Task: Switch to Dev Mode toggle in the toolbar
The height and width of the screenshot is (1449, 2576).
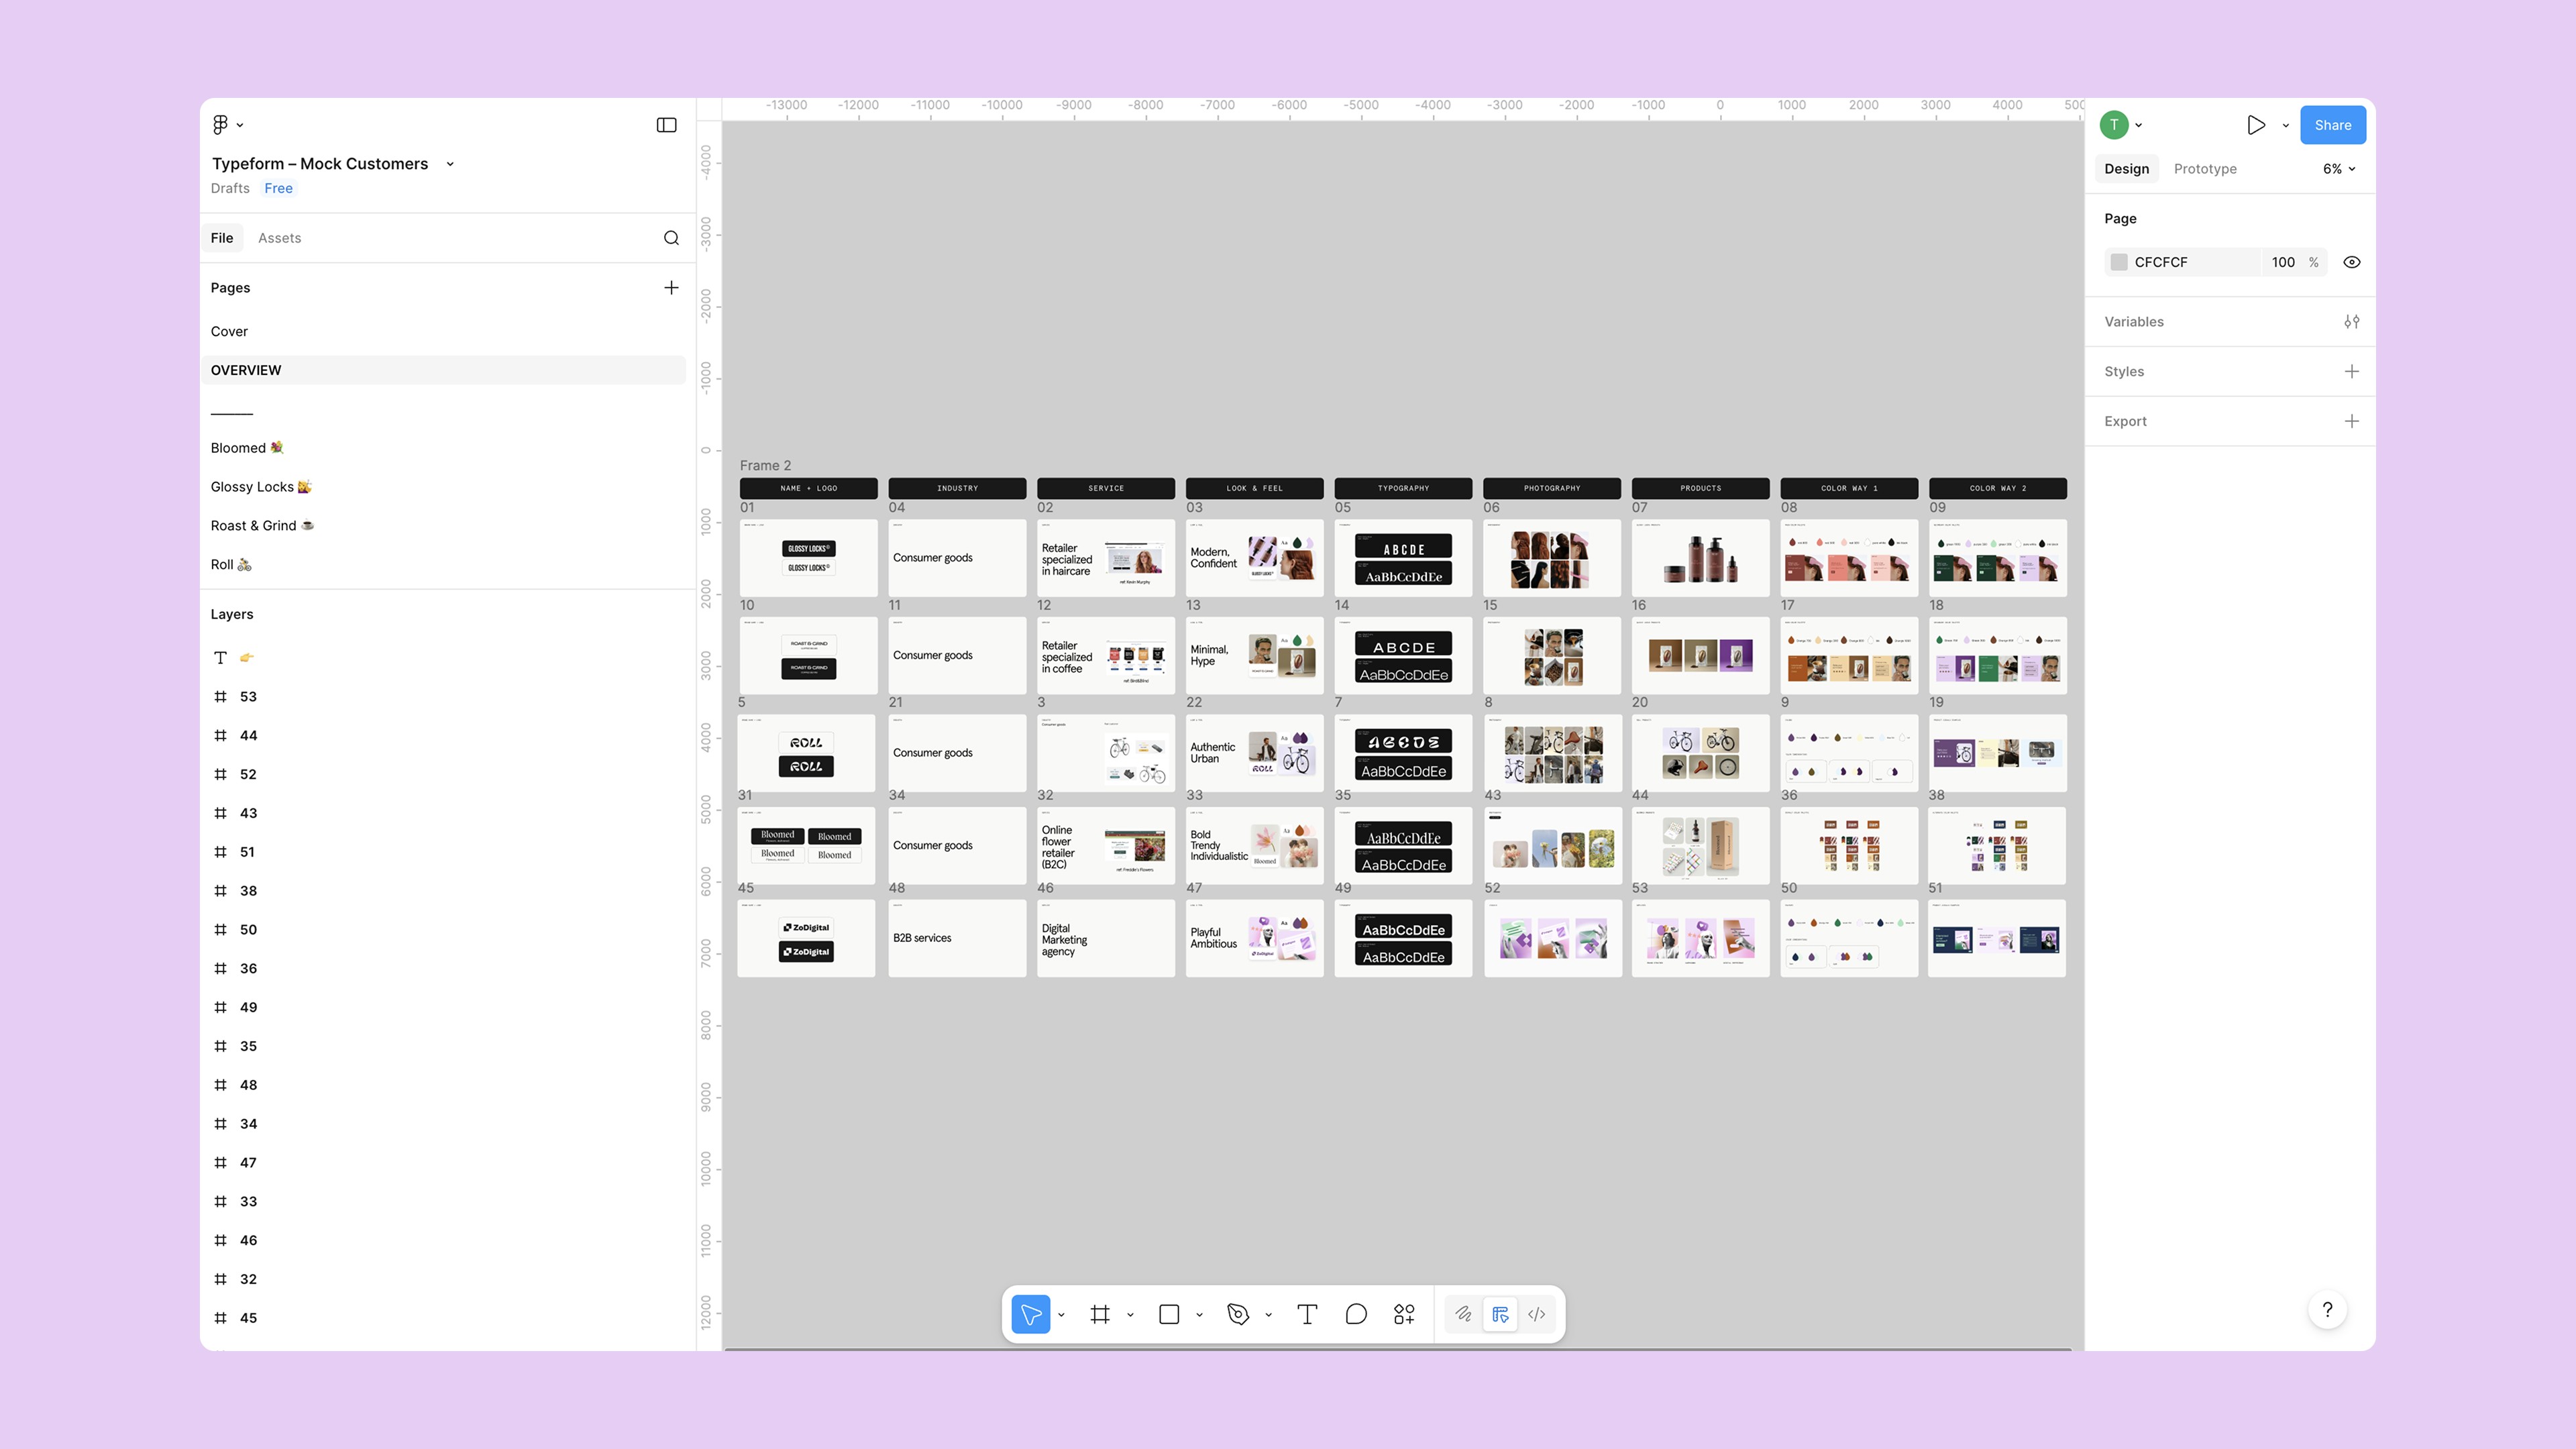Action: (1537, 1314)
